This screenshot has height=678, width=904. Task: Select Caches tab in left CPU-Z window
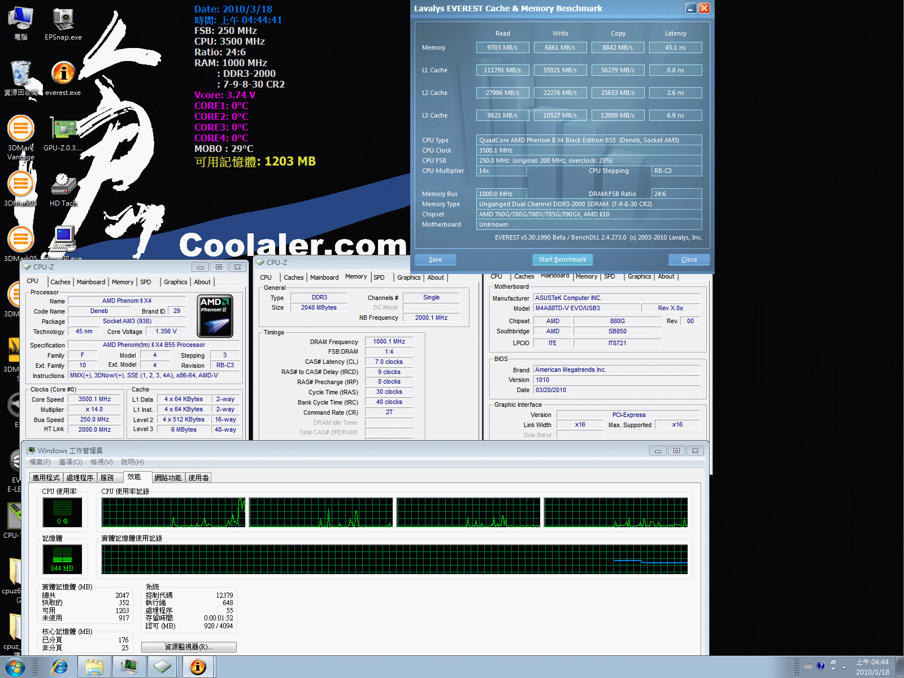click(x=60, y=282)
